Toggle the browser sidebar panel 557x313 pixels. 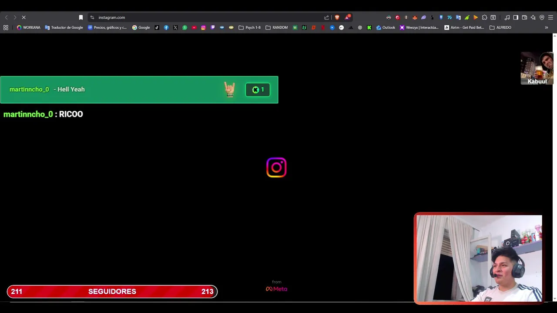pos(516,17)
